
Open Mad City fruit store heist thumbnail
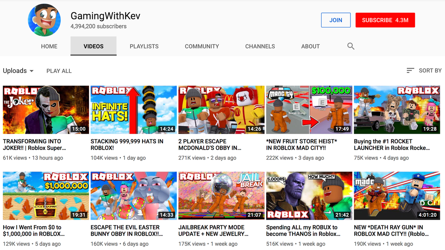pyautogui.click(x=309, y=110)
